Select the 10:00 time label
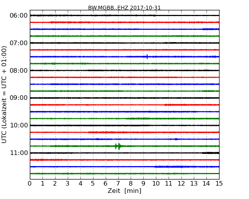Image resolution: width=249 pixels, height=199 pixels. click(x=19, y=126)
